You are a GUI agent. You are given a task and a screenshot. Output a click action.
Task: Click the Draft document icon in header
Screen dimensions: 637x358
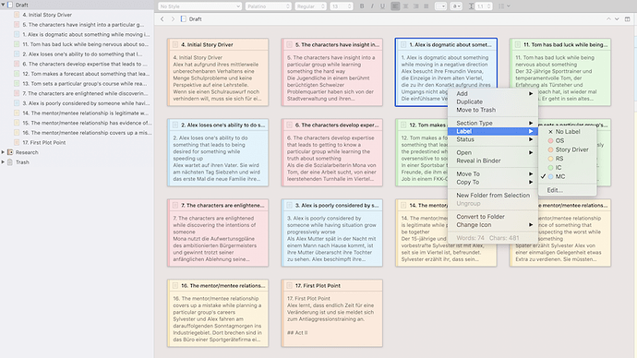[x=184, y=19]
